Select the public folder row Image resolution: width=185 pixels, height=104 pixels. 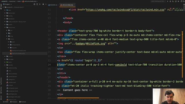coord(25,25)
